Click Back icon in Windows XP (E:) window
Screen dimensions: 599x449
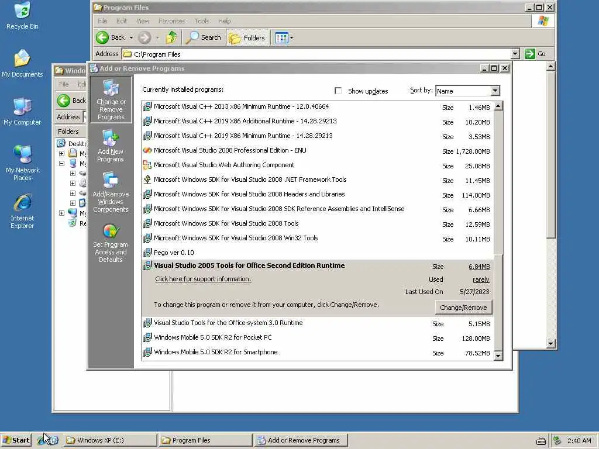(x=63, y=101)
